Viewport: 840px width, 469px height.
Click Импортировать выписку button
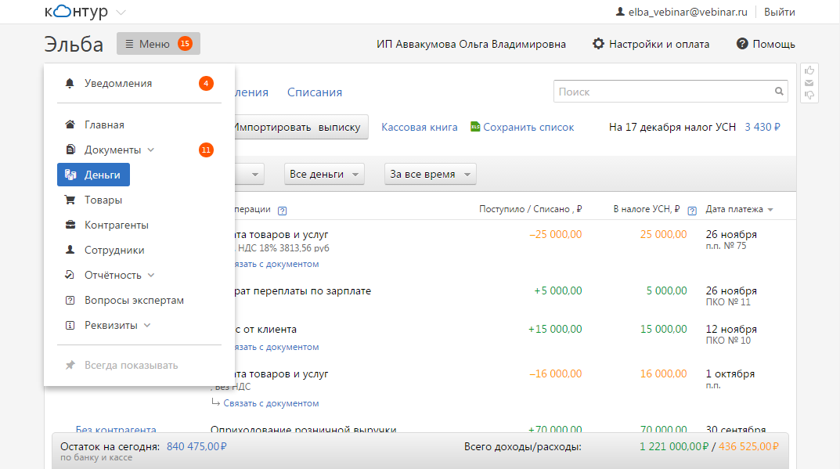pyautogui.click(x=300, y=127)
